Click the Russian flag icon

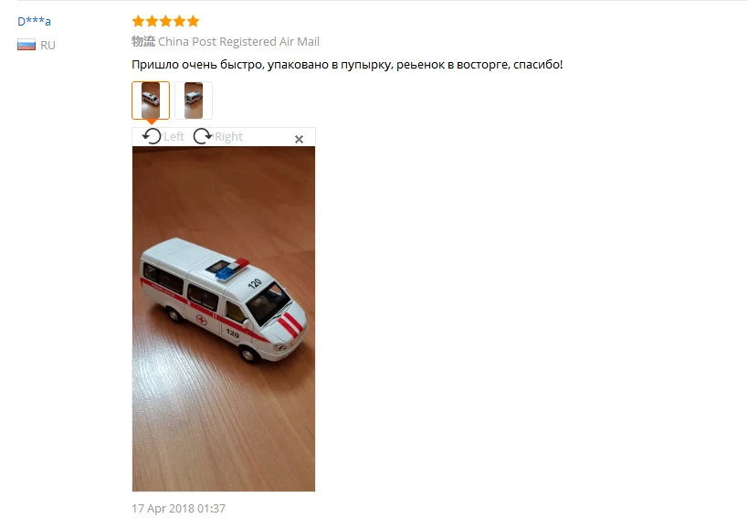click(x=26, y=45)
